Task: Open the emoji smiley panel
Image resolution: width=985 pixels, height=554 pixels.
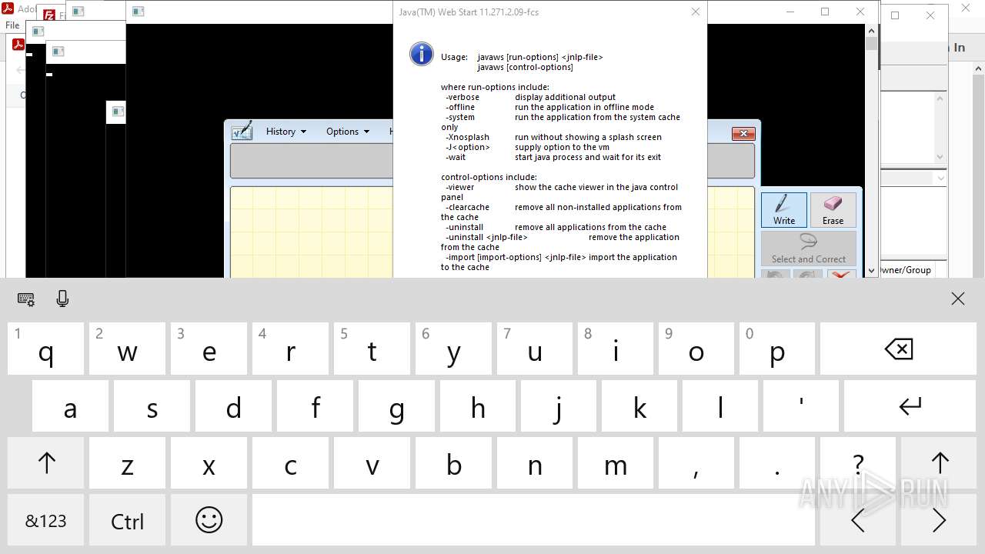Action: click(209, 521)
